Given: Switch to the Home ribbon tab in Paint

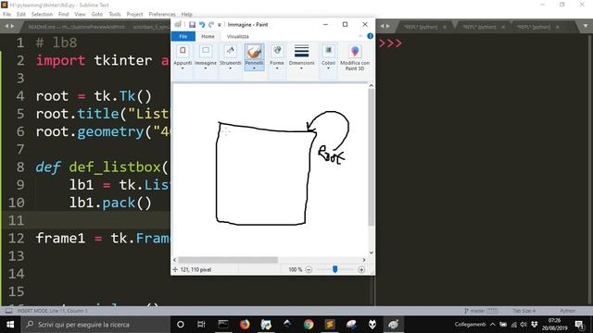Looking at the screenshot, I should [208, 36].
